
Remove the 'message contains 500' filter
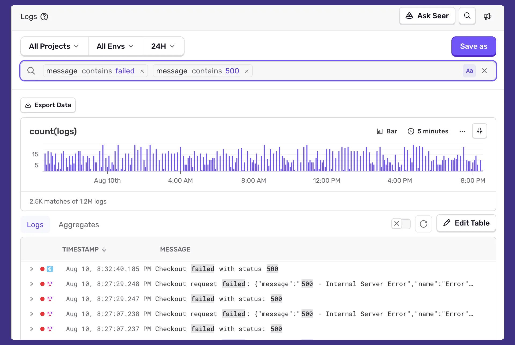coord(247,71)
